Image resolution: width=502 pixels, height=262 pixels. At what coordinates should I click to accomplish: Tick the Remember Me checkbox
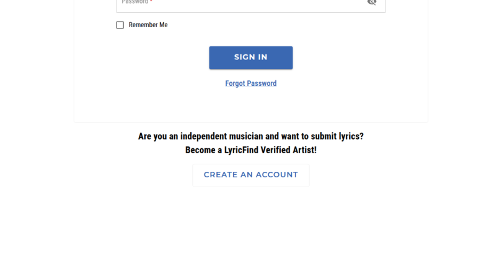coord(120,25)
